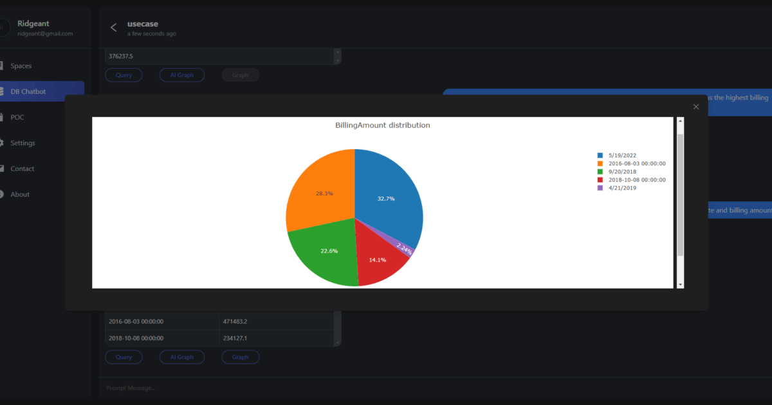Click the purple 4/21/2019 legend swatch
Screen dimensions: 772x405
(600, 188)
